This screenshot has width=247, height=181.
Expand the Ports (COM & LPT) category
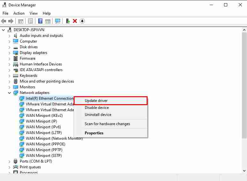pos(10,162)
